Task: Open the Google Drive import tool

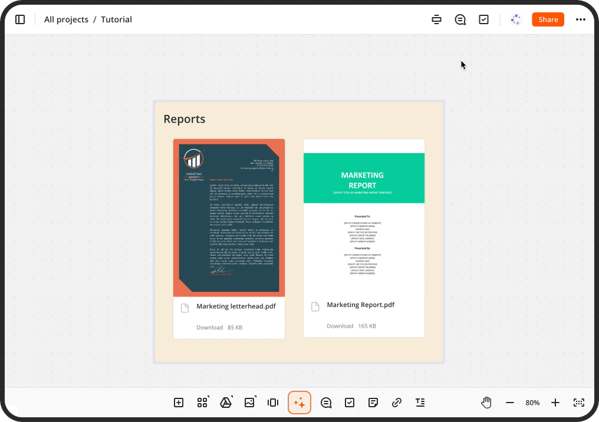Action: 226,403
